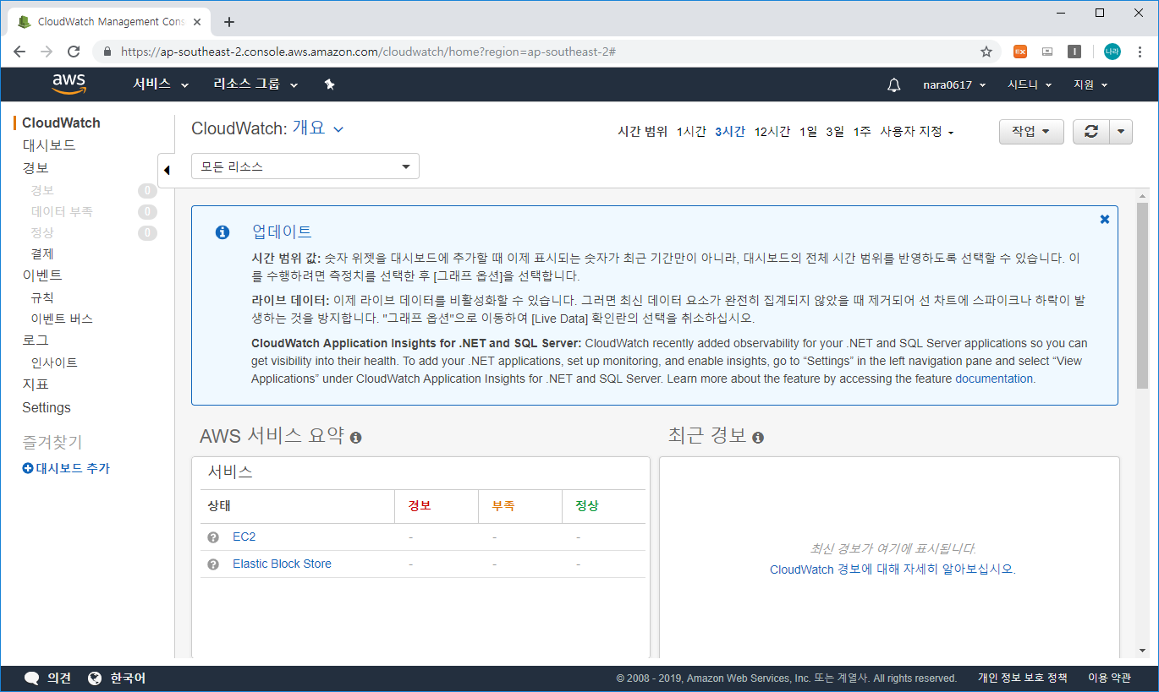Select 12시간 time range
Image resolution: width=1159 pixels, height=692 pixels.
[x=772, y=132]
